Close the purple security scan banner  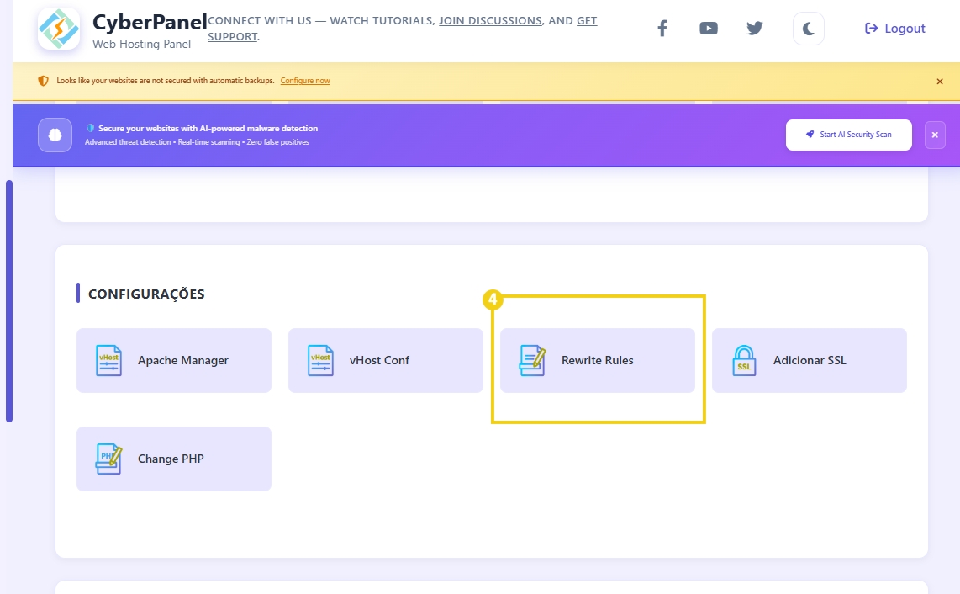[x=935, y=135]
